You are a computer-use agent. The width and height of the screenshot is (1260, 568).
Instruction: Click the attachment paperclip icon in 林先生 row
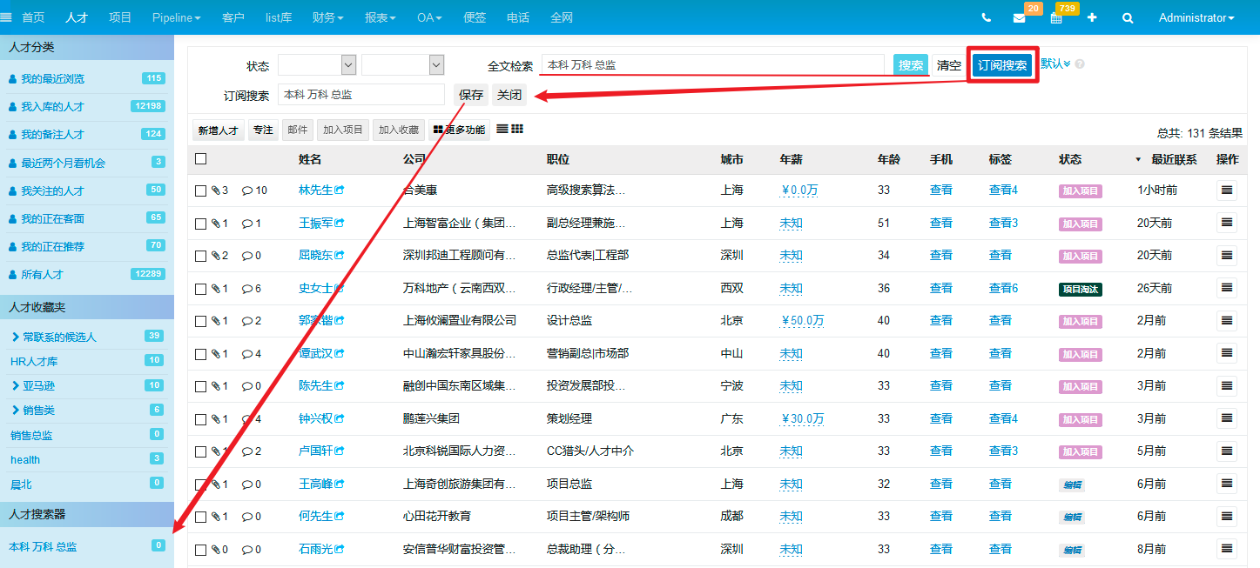coord(216,190)
